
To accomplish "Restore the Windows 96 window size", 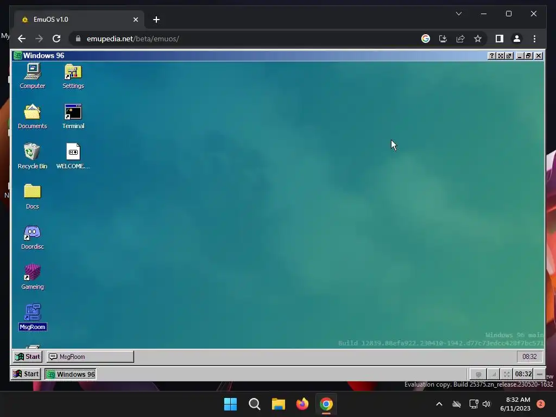I will [529, 56].
